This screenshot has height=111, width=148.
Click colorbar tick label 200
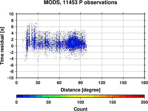[x=144, y=102]
